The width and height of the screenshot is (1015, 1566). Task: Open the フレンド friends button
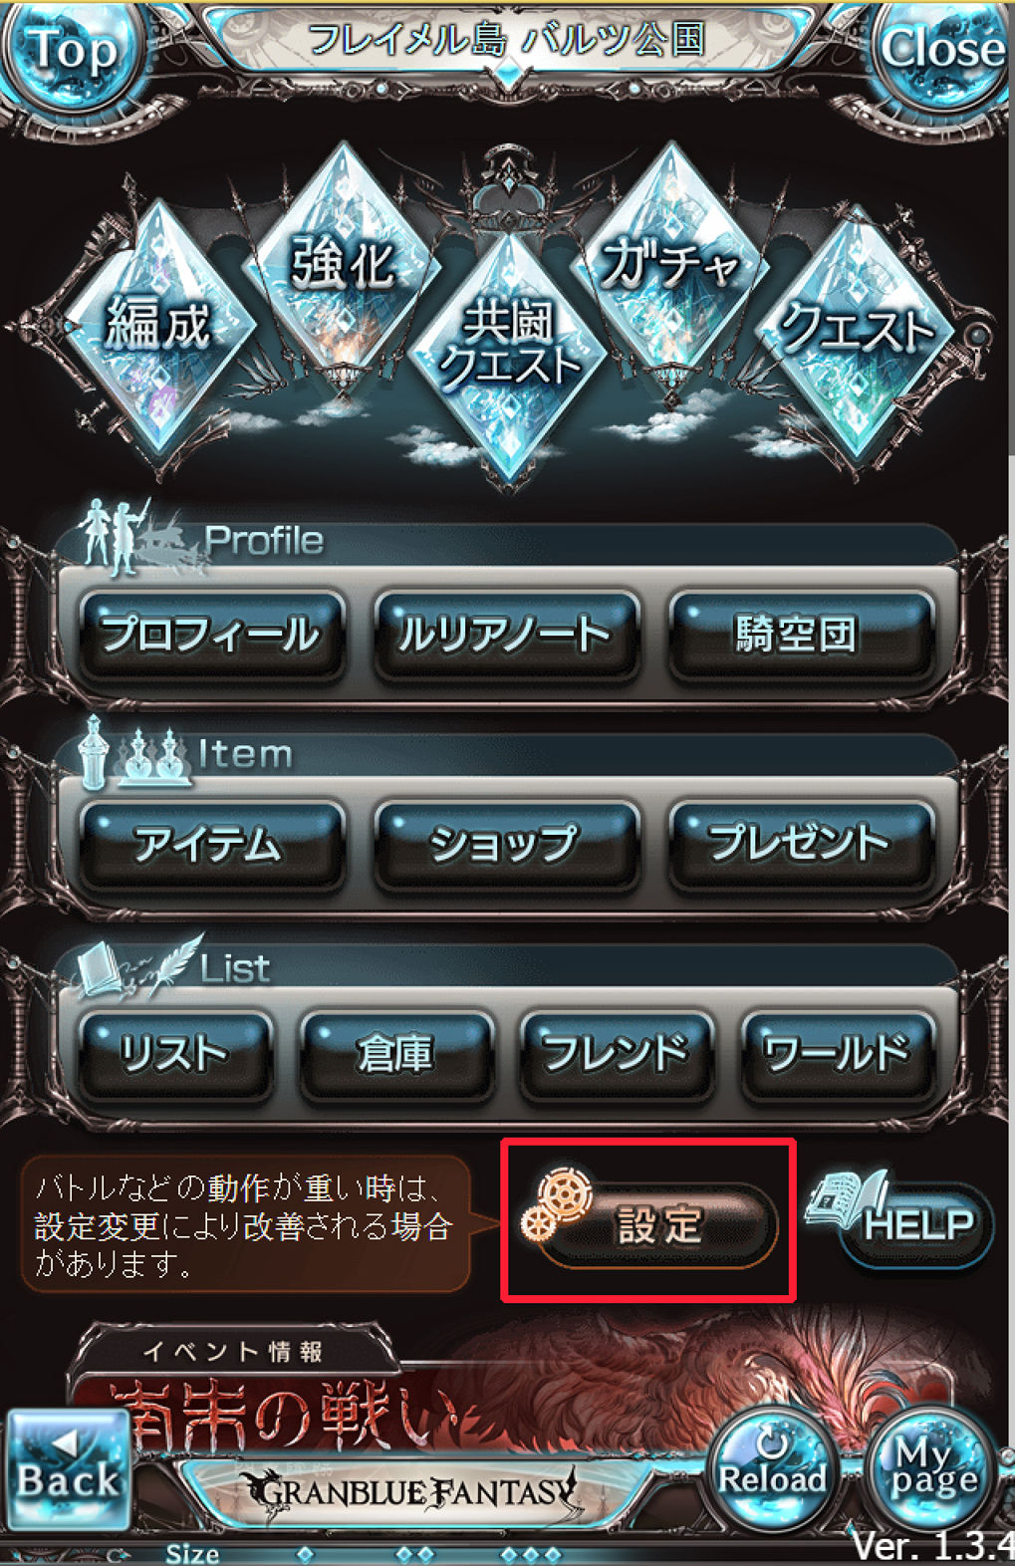pos(617,1055)
